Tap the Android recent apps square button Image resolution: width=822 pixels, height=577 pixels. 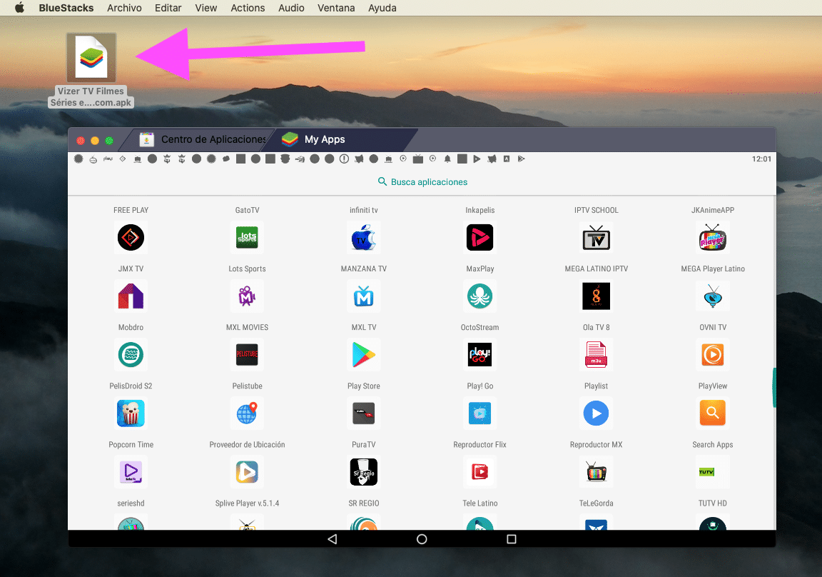pos(511,539)
